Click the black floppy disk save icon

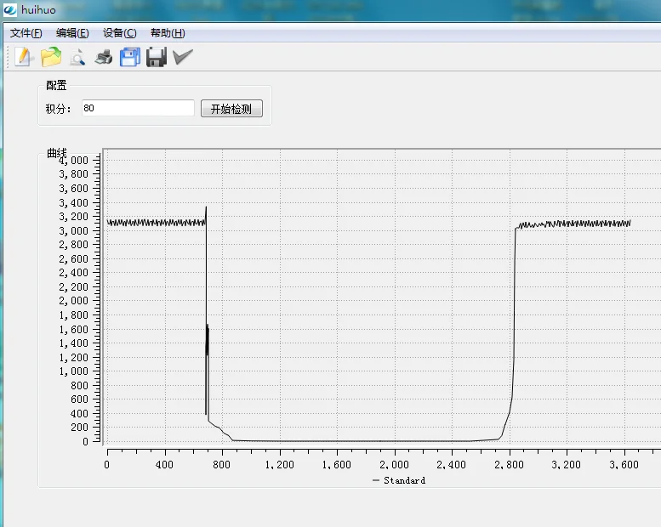(157, 57)
